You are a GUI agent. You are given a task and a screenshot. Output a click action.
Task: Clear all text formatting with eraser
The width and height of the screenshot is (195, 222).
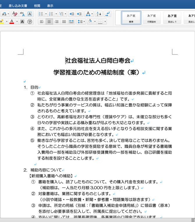(x=15, y=14)
